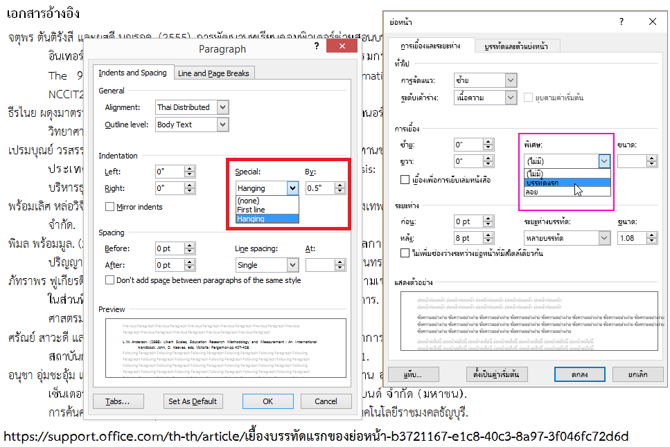Image resolution: width=670 pixels, height=447 pixels.
Task: Open the Line spacing Single dropdown
Action: click(292, 265)
